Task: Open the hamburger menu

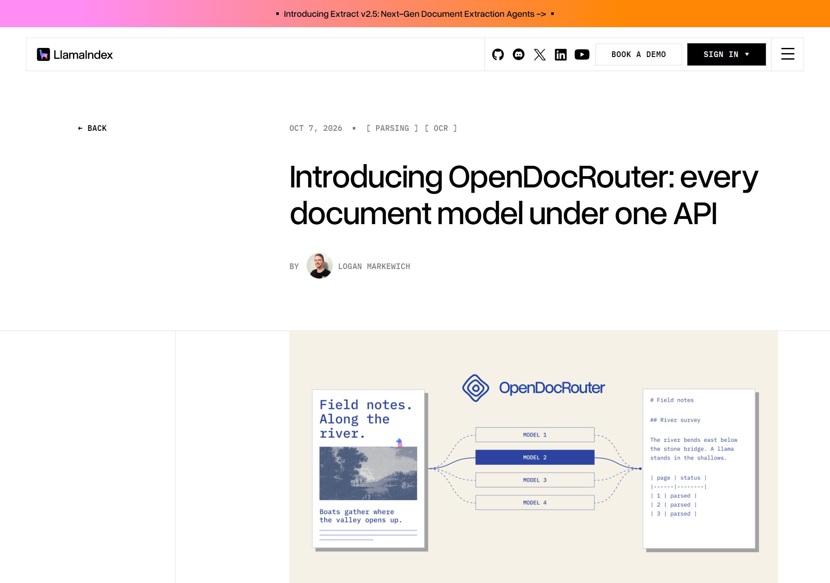Action: click(x=788, y=54)
